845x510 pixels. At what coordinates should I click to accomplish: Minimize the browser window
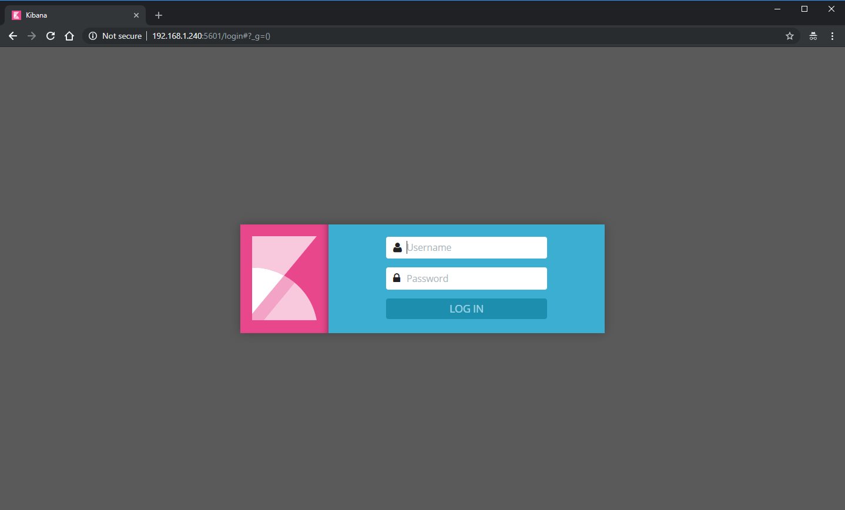click(x=777, y=9)
